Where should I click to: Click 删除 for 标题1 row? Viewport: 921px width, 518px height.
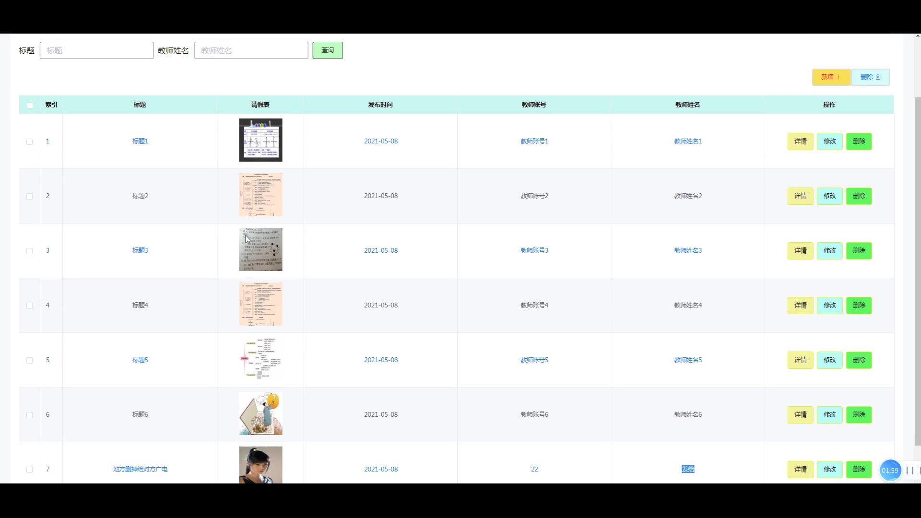tap(859, 141)
